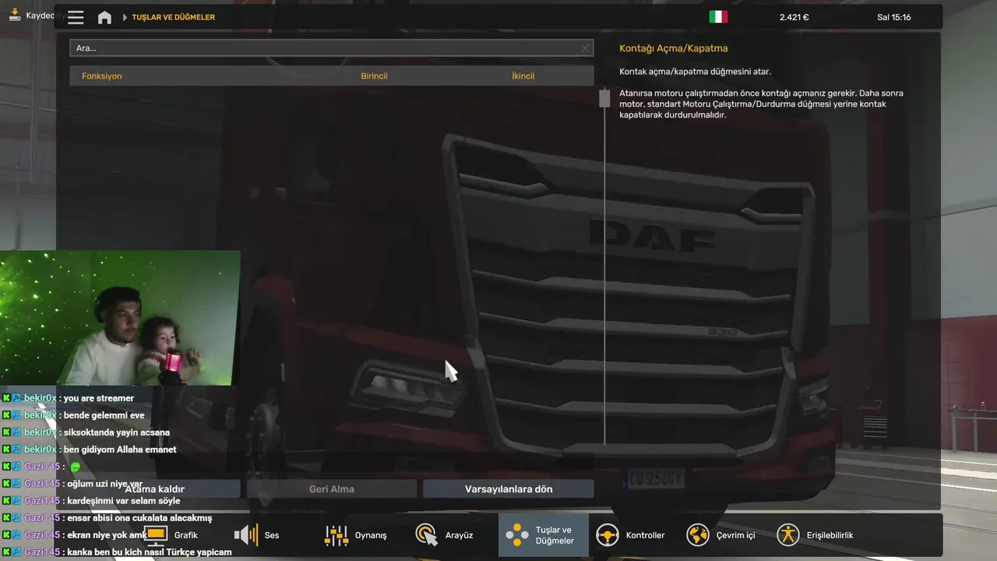
Task: Open the Ses audio settings tab
Action: pos(258,535)
